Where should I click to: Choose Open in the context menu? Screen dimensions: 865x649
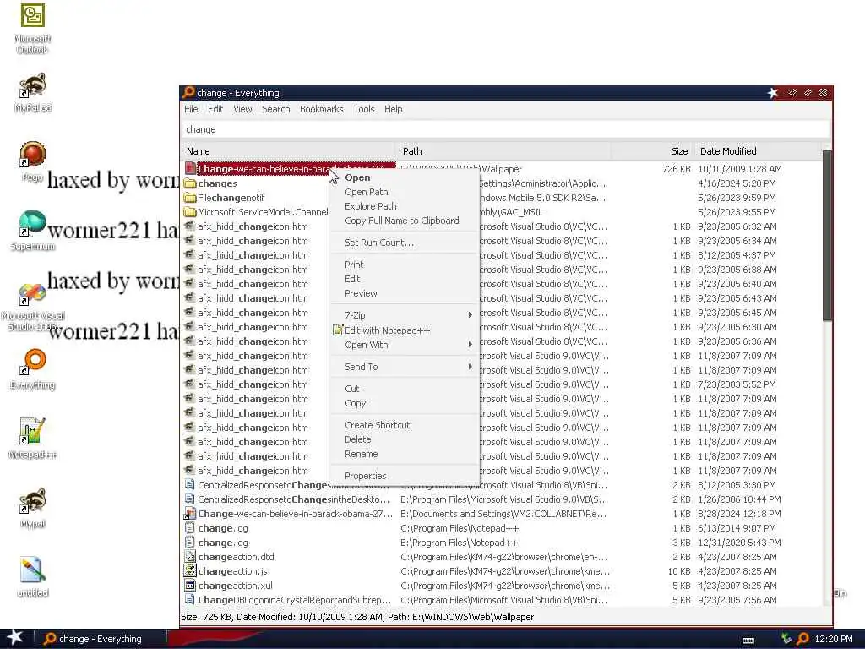tap(404, 177)
